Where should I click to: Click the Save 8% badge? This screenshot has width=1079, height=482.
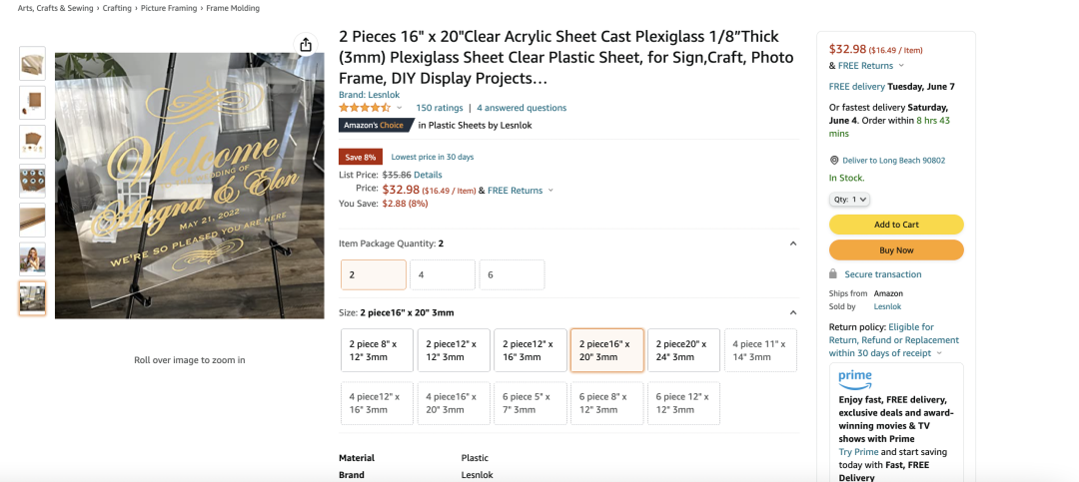[361, 157]
